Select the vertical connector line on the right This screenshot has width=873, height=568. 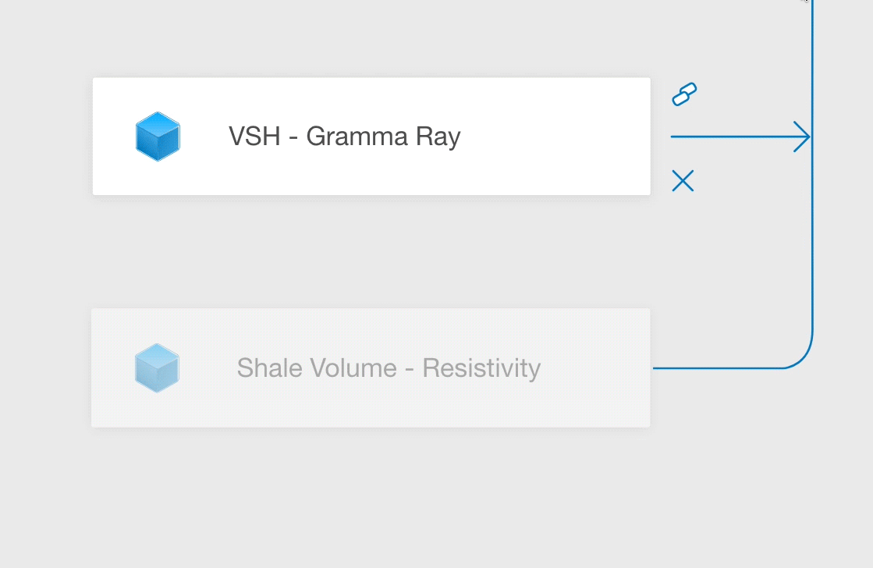[812, 167]
